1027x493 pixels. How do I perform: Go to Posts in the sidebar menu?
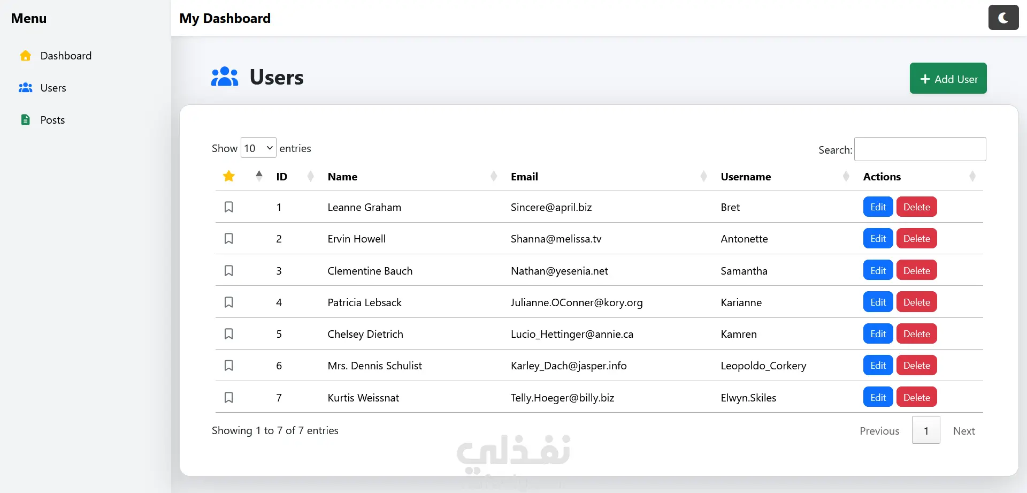[x=52, y=120]
